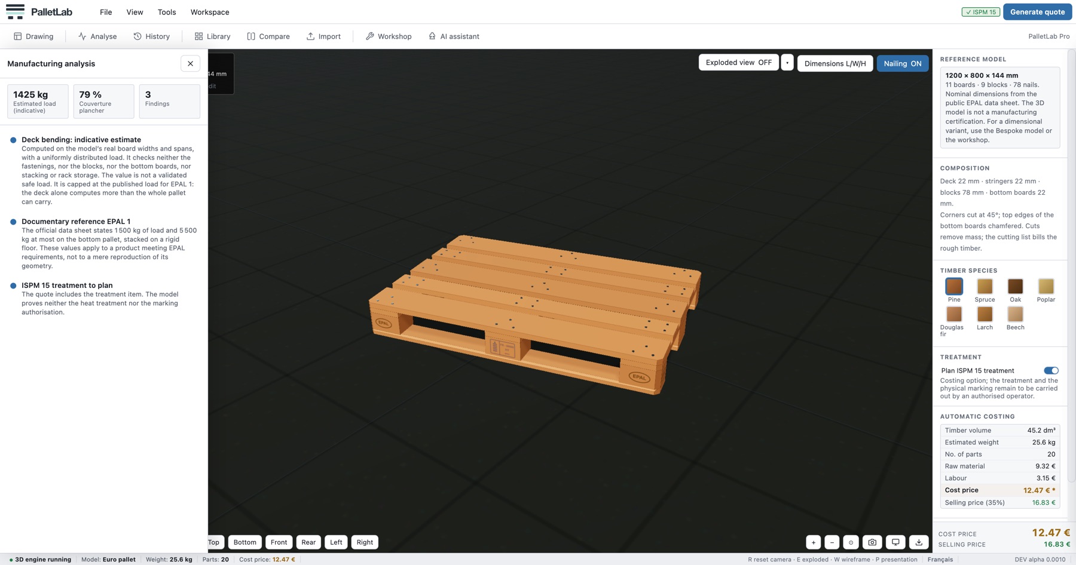Take a screenshot with the camera button

(873, 542)
